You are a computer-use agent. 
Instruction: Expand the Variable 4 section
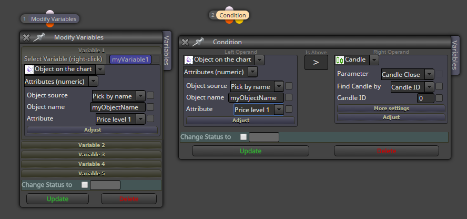pyautogui.click(x=92, y=164)
